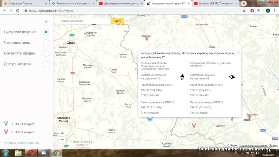Click the red tower marker near Рославль
Viewport: 279px width, 157px height.
pyautogui.click(x=249, y=117)
